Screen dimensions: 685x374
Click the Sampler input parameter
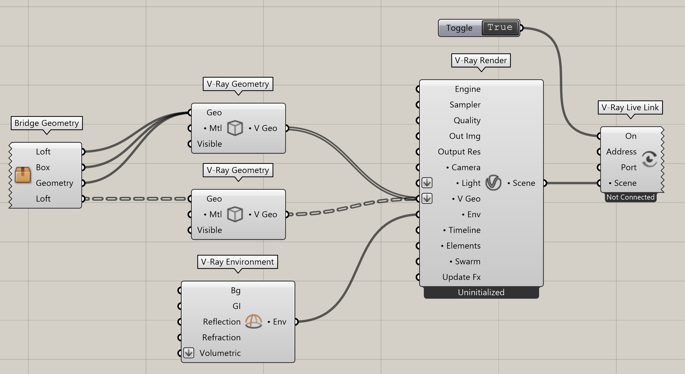(x=465, y=104)
